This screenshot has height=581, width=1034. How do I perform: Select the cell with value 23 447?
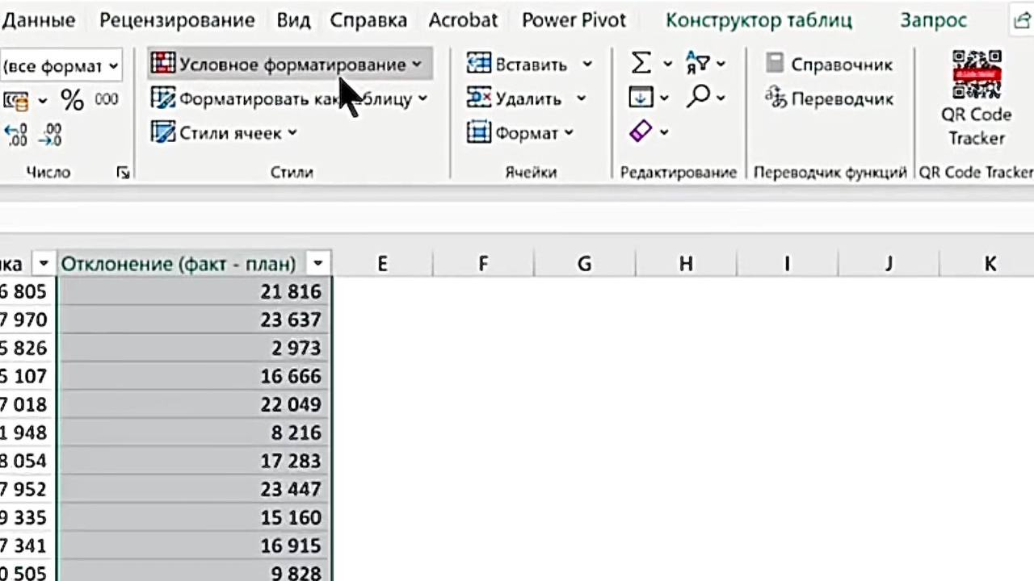click(194, 489)
